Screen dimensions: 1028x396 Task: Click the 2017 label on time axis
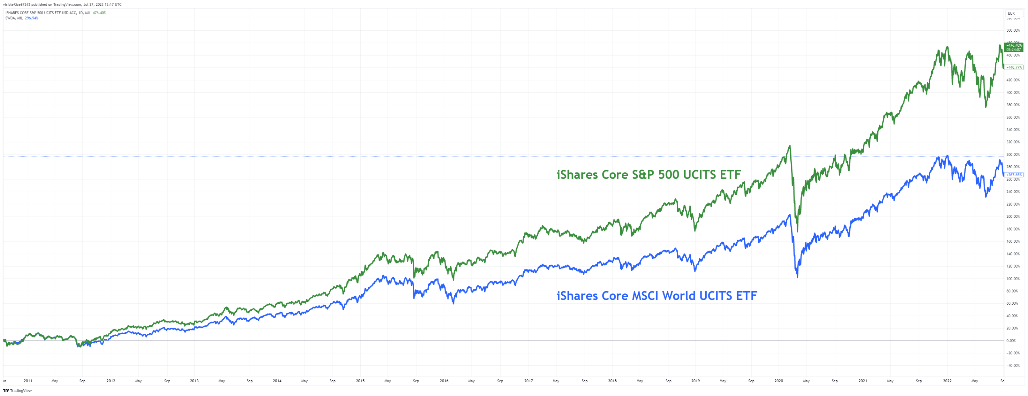[x=529, y=381]
